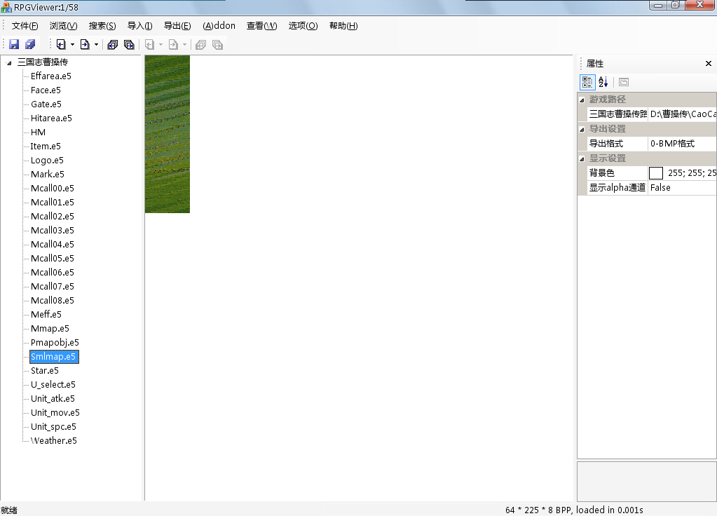717x516 pixels.
Task: Click the import page (left arrow) icon
Action: click(x=61, y=44)
